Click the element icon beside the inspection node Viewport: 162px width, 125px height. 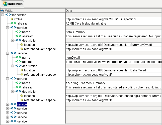[8, 15]
